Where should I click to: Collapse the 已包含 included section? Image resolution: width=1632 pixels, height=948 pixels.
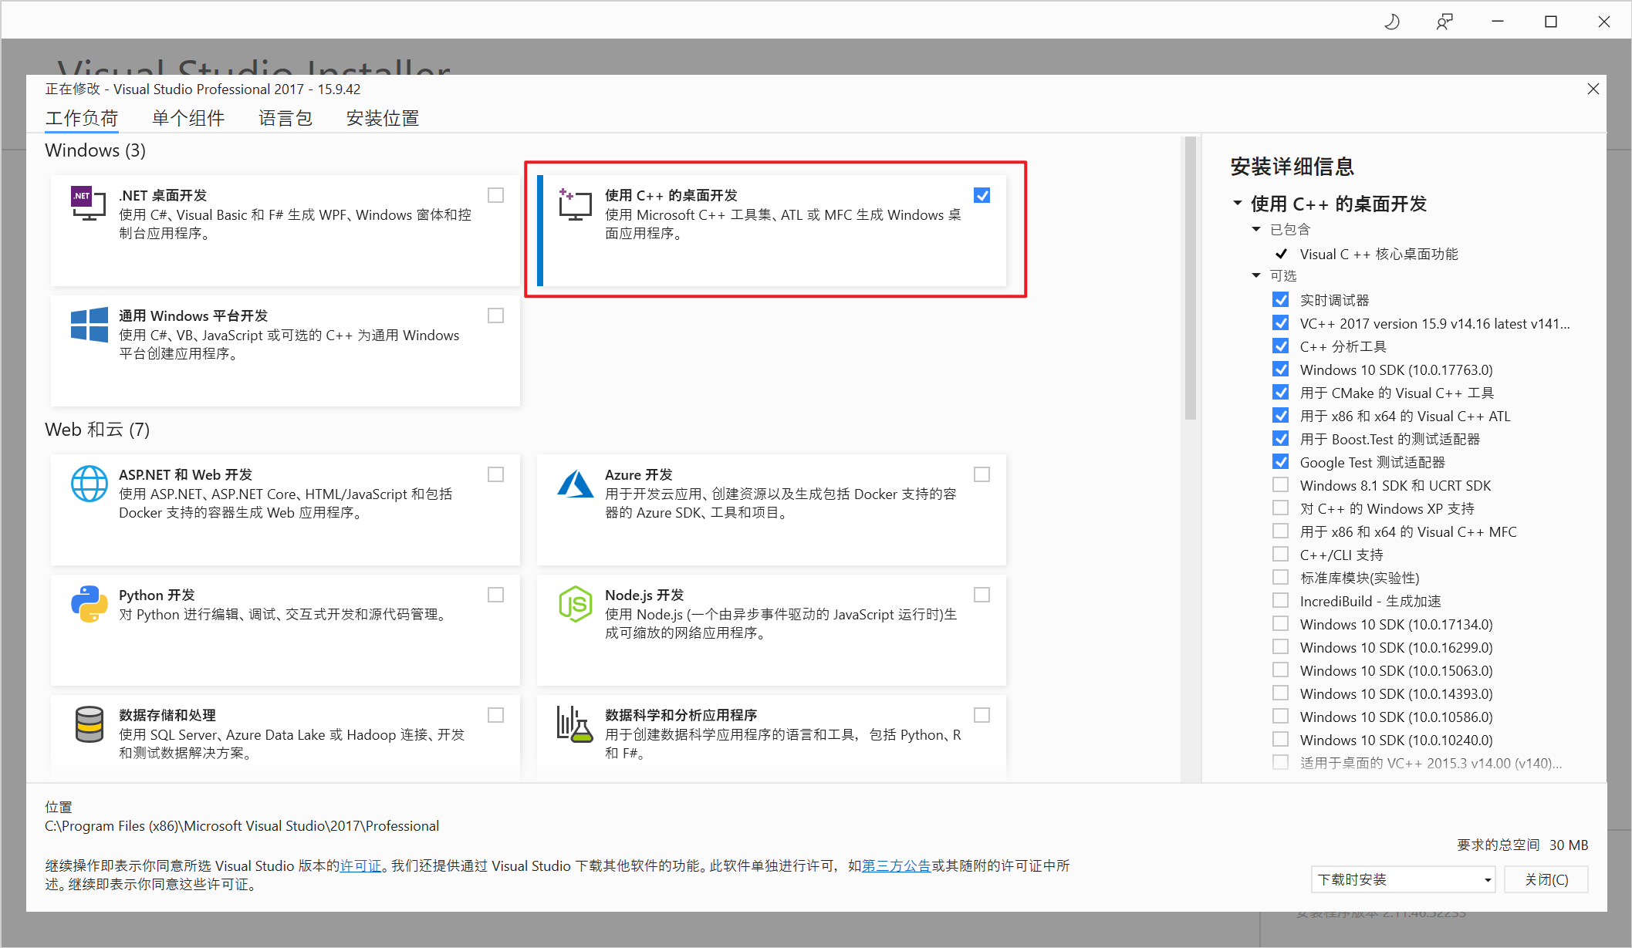point(1256,229)
